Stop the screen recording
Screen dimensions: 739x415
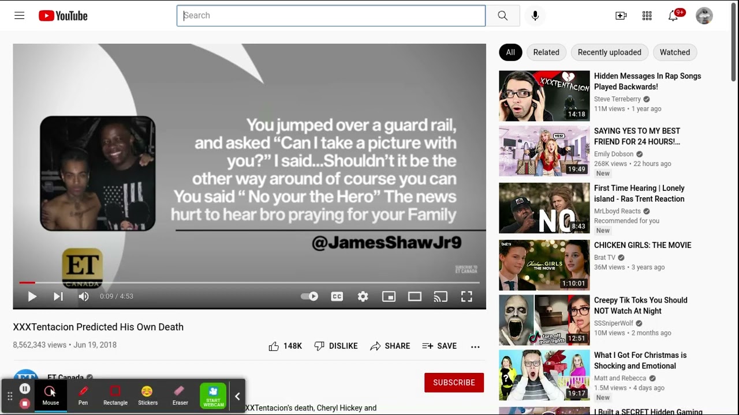pyautogui.click(x=25, y=403)
